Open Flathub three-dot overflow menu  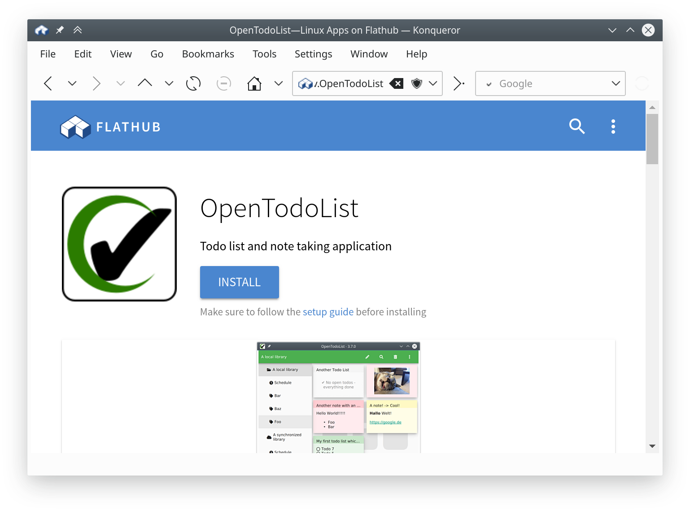click(x=613, y=127)
